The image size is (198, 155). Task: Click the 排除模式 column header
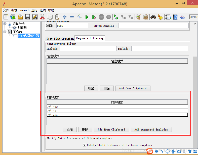(117, 102)
